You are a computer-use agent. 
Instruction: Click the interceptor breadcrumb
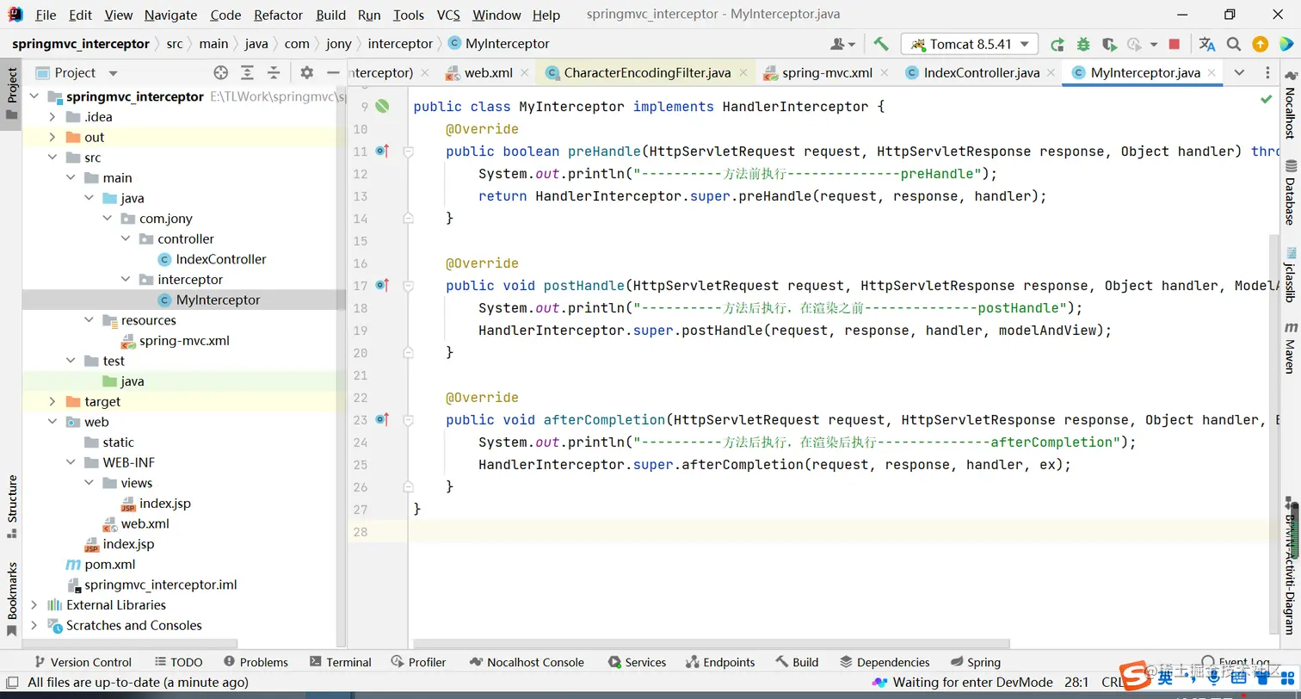coord(400,44)
